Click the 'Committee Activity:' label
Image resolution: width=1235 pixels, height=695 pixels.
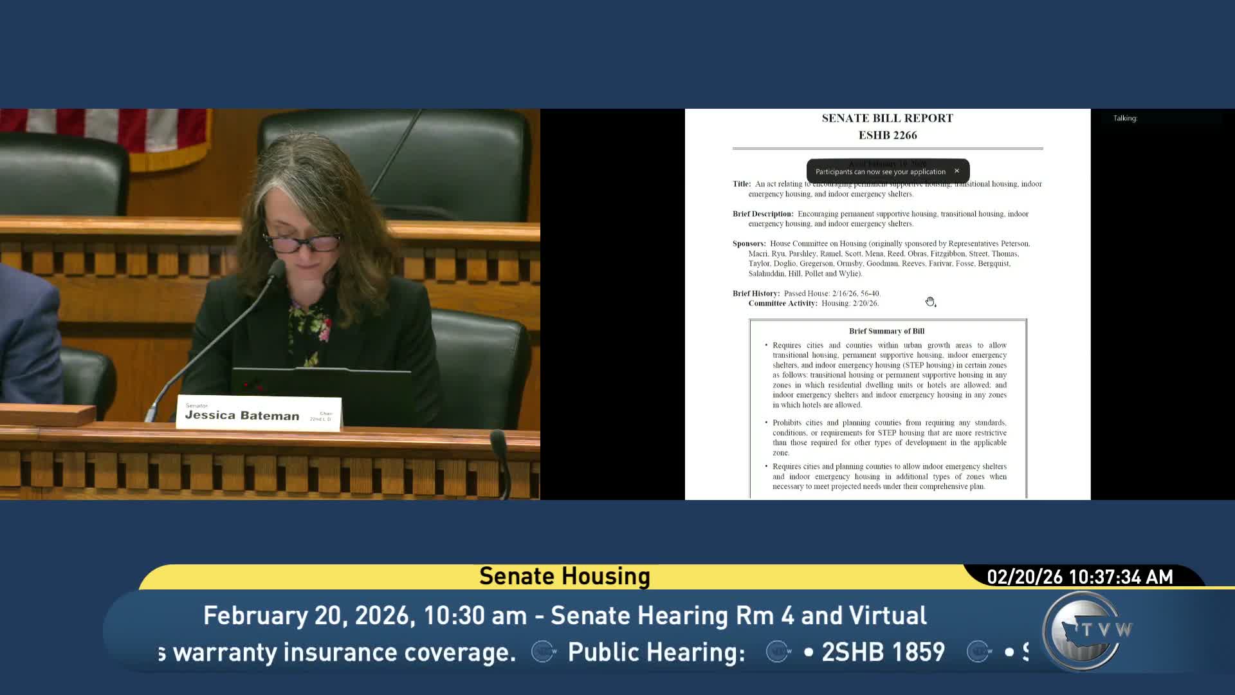(782, 304)
